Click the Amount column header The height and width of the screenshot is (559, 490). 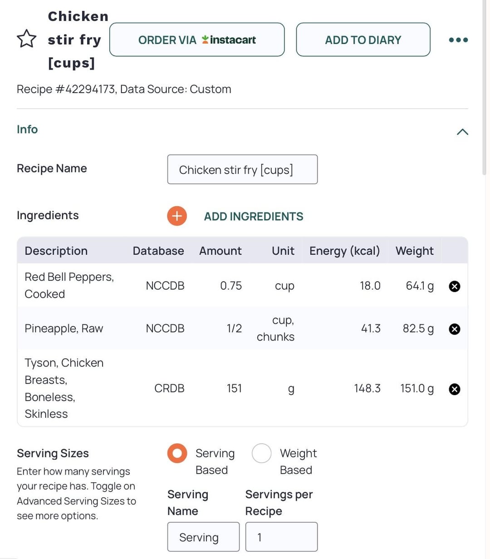[220, 251]
